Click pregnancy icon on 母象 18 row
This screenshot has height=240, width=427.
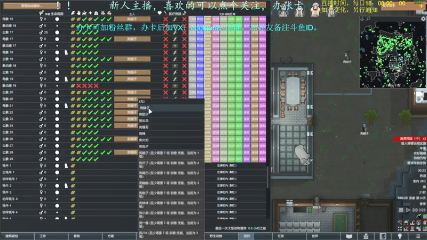[66, 52]
